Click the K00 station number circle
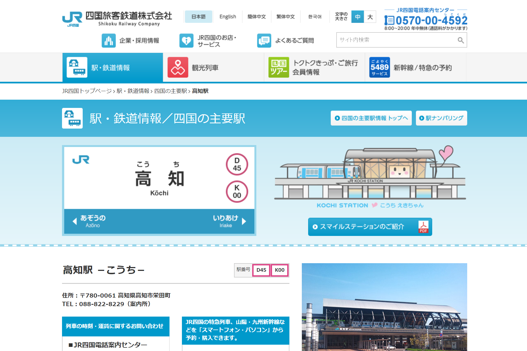Image resolution: width=527 pixels, height=351 pixels. 237,192
